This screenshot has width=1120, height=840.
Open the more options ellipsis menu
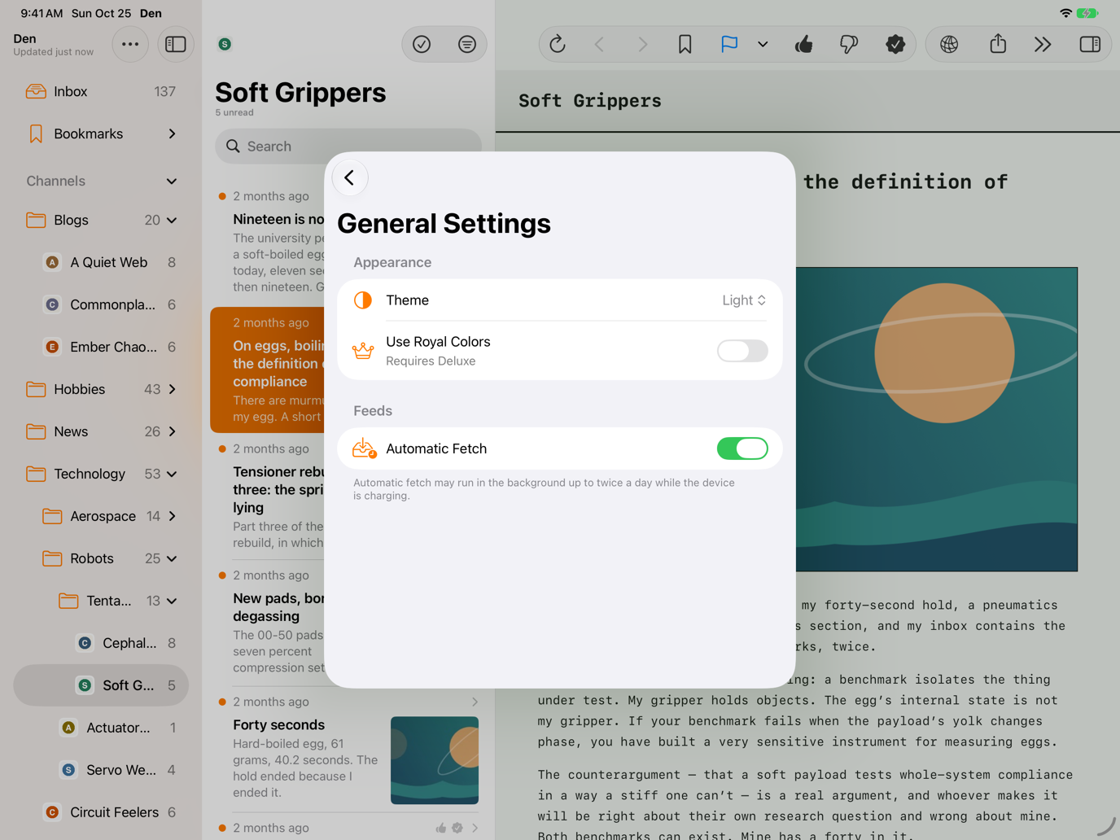130,45
